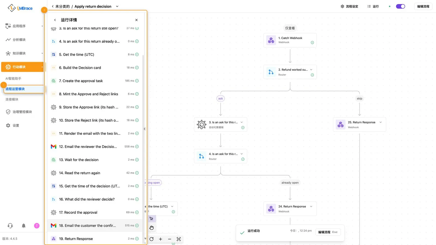Image resolution: width=436 pixels, height=245 pixels.
Task: Click 编辑流程 Esc in success toast
Action: [x=328, y=232]
